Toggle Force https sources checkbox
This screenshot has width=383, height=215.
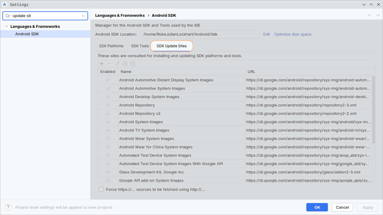(x=101, y=189)
